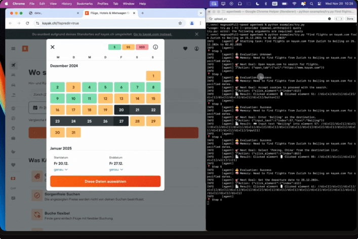Select Hotels bed icon in sidebar

tap(13, 75)
